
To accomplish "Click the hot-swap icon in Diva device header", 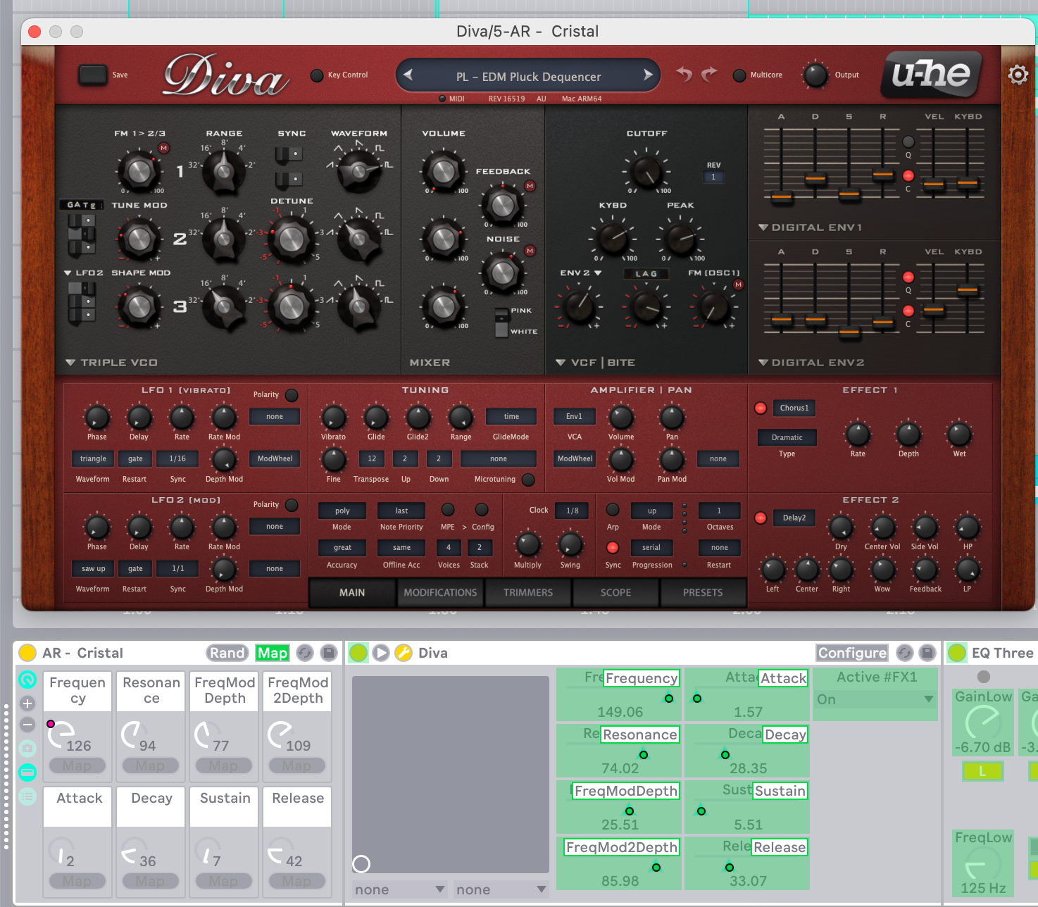I will (905, 653).
